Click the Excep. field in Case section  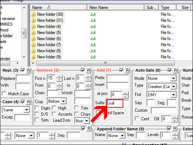pyautogui.click(x=22, y=117)
